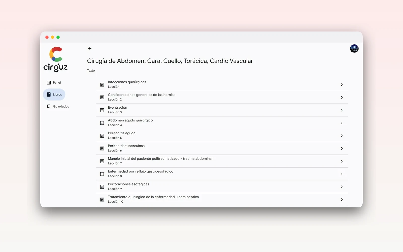403x252 pixels.
Task: Go back using the left arrow icon
Action: (90, 49)
